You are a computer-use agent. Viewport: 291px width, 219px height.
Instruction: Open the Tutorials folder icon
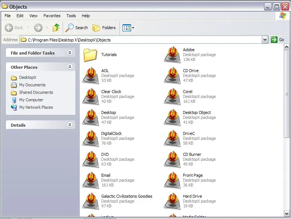[x=90, y=55]
